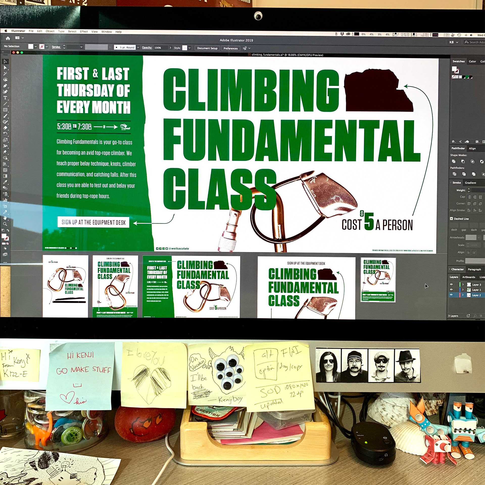The height and width of the screenshot is (485, 485).
Task: Select the Hand tool
Action: click(5, 218)
